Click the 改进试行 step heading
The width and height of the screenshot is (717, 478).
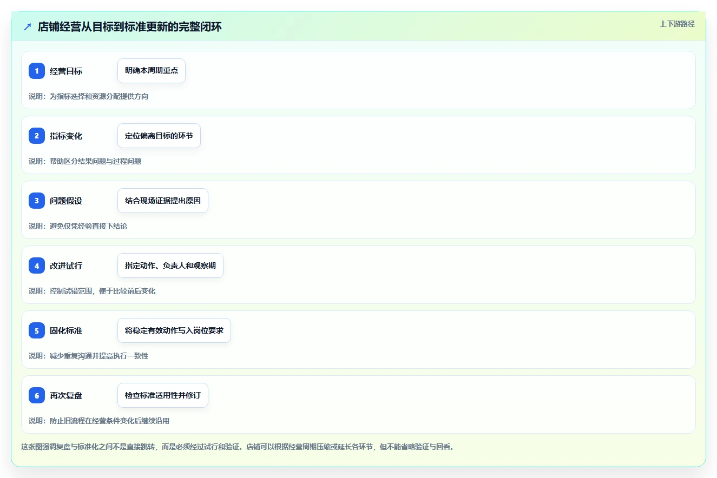click(66, 265)
